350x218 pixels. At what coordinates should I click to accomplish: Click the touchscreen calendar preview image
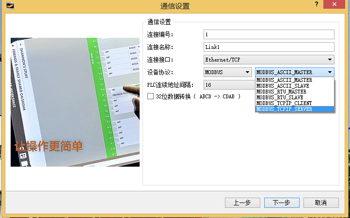(75, 102)
